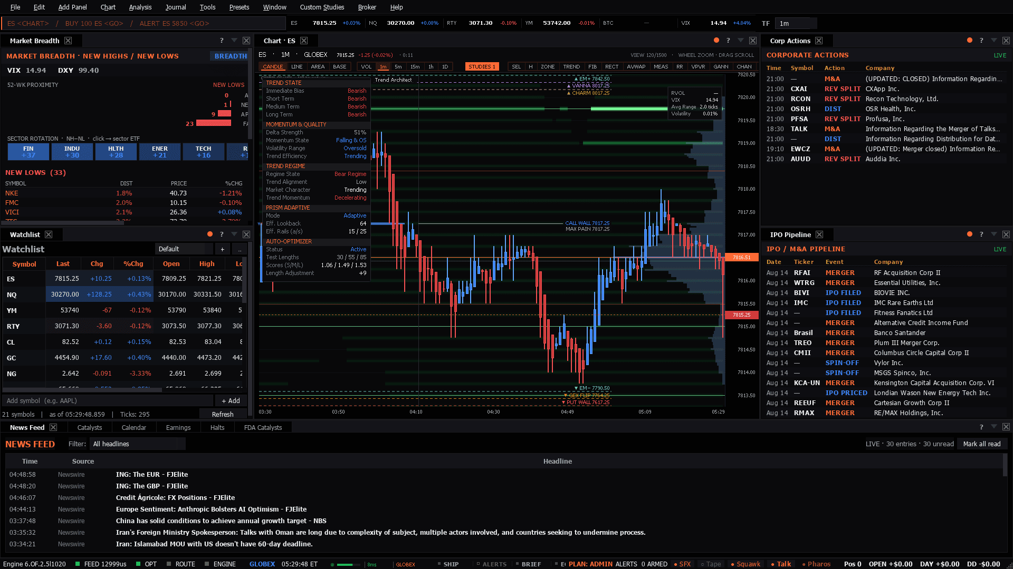This screenshot has height=569, width=1013.
Task: Click the BREADTH button in Market Breadth
Action: (230, 56)
